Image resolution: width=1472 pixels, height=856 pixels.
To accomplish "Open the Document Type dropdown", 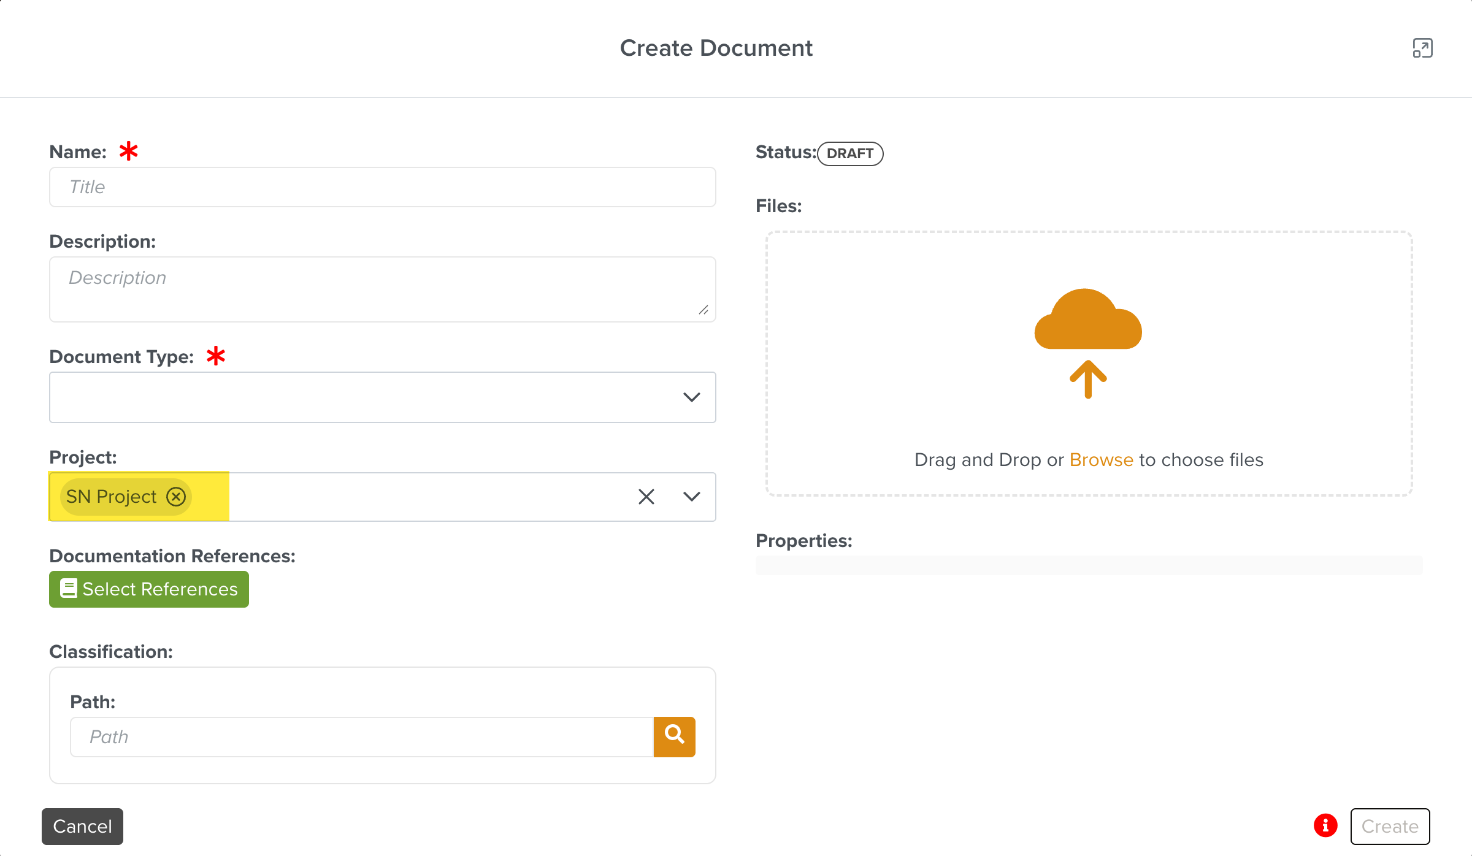I will 691,397.
